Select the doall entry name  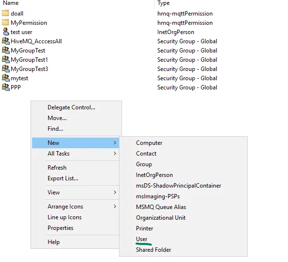click(x=17, y=14)
